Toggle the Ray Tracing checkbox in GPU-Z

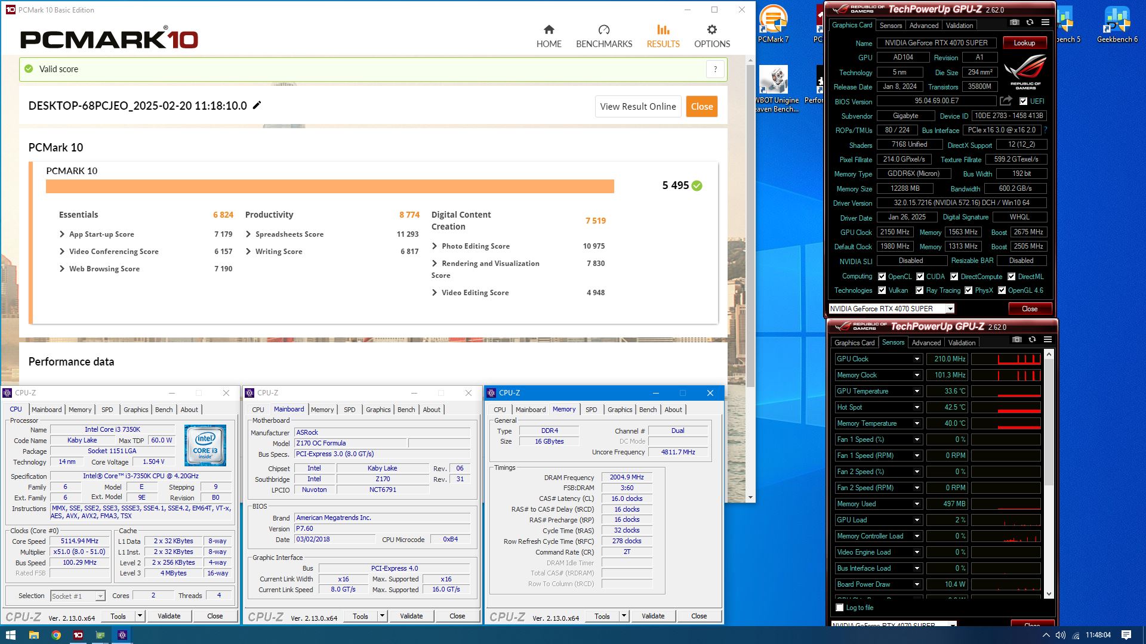919,290
